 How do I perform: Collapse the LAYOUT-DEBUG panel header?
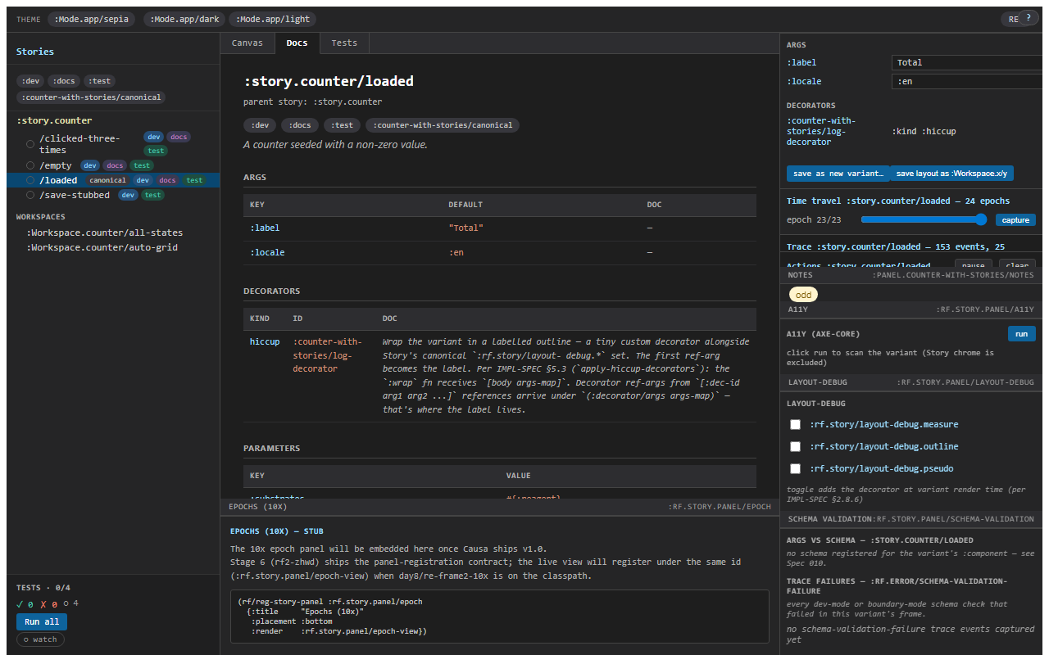[x=911, y=382]
